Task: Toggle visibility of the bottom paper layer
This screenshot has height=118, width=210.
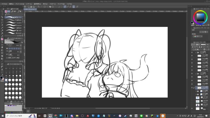Action: pyautogui.click(x=192, y=108)
